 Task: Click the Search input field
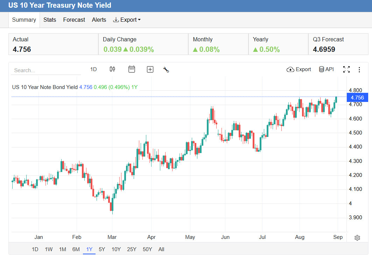coord(46,70)
